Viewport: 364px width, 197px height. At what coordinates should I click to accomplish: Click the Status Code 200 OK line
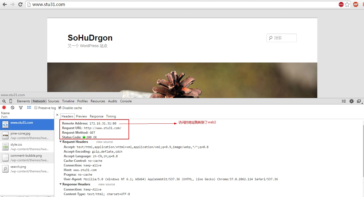[x=79, y=137]
